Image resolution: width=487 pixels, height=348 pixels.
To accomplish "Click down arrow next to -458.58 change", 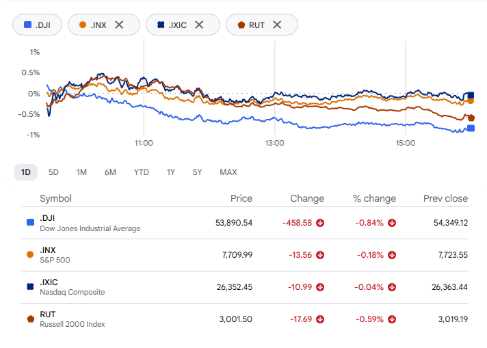I will click(x=320, y=223).
